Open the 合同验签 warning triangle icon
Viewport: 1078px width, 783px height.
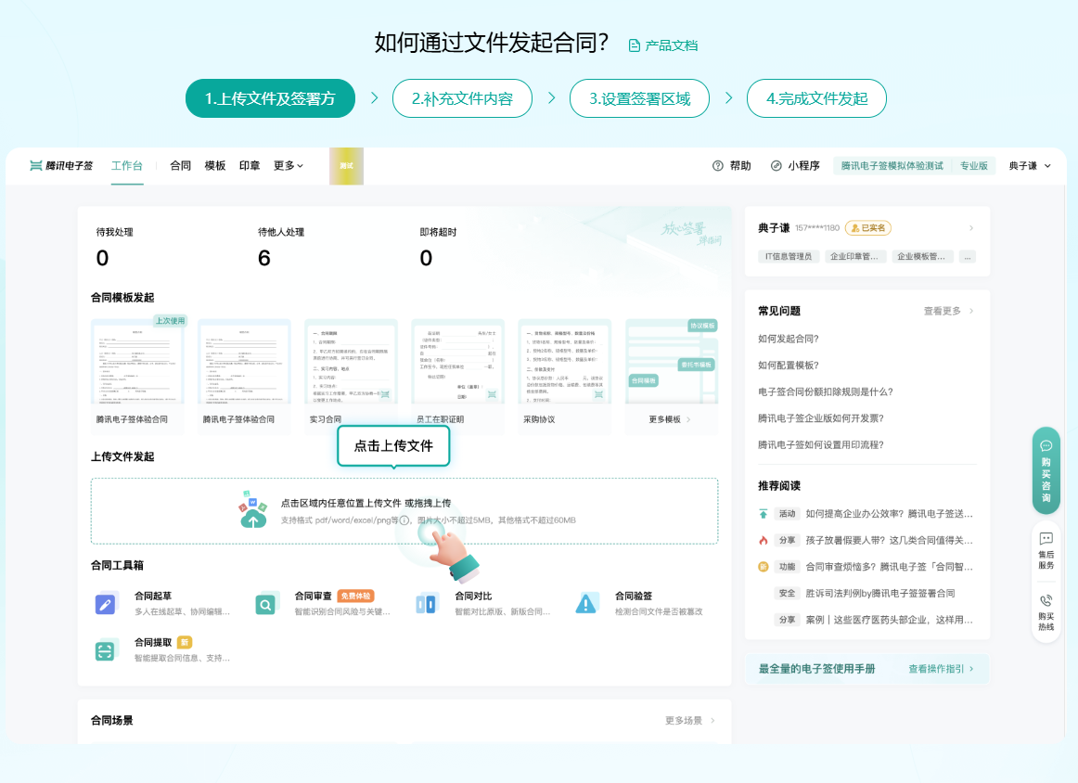click(x=586, y=604)
